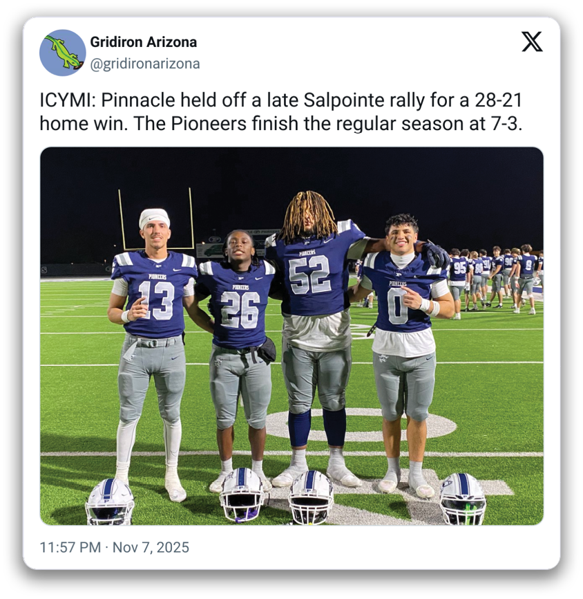This screenshot has height=599, width=583.
Task: Click background player wearing number 95
Action: click(x=458, y=283)
